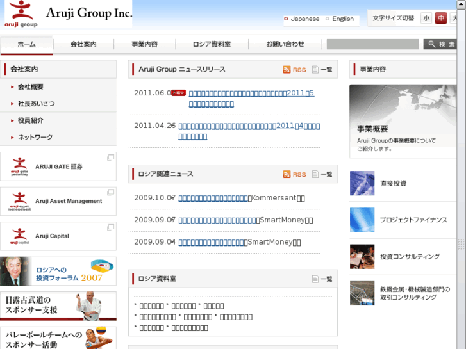Open the ロシアへの投資フォーラム 2007 banner

[x=58, y=271]
